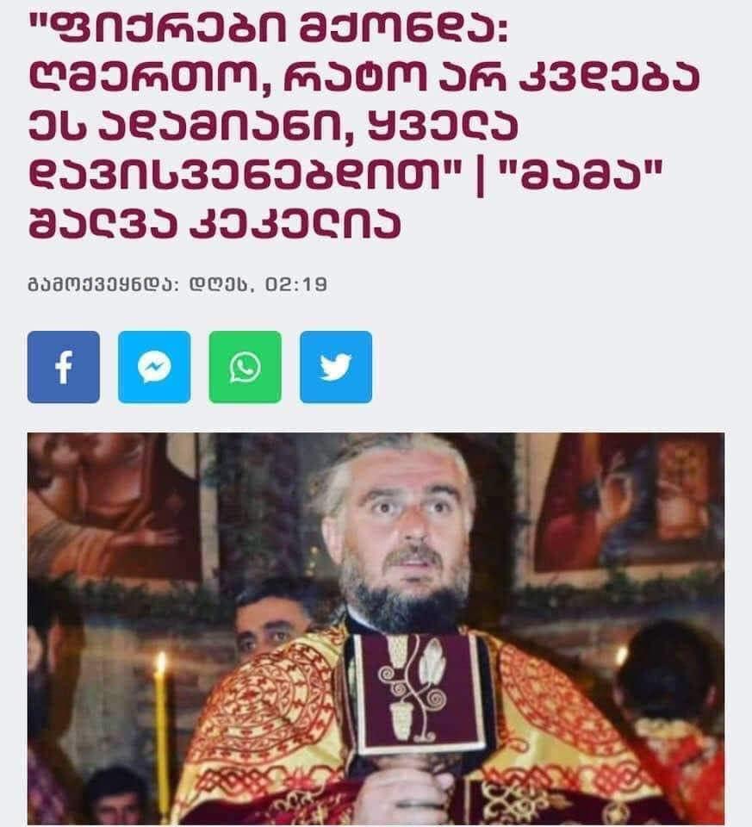Open the headline beginning "ფიქრები მქონდა"

pyautogui.click(x=364, y=125)
